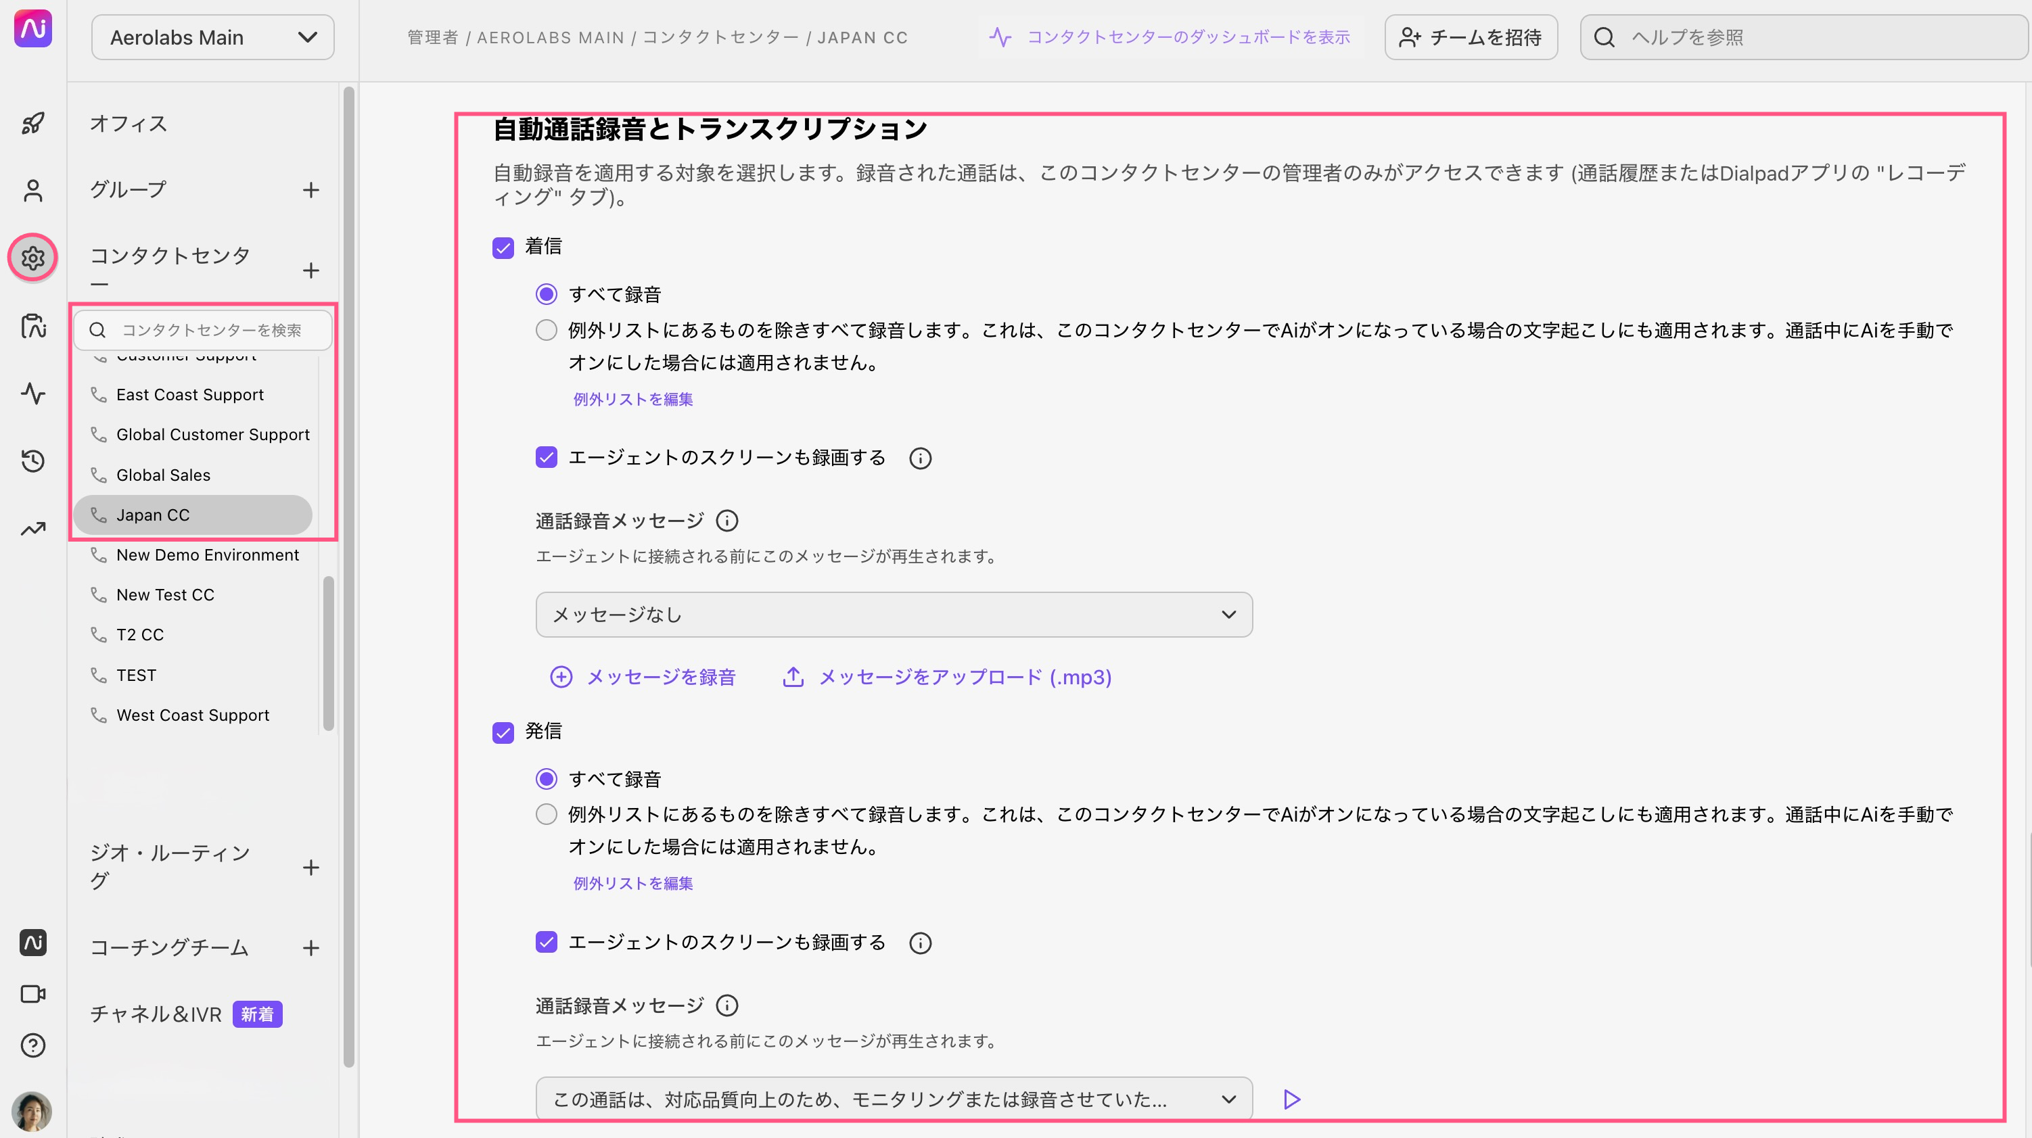Select West Coast Support contact center
Image resolution: width=2032 pixels, height=1138 pixels.
pyautogui.click(x=193, y=715)
